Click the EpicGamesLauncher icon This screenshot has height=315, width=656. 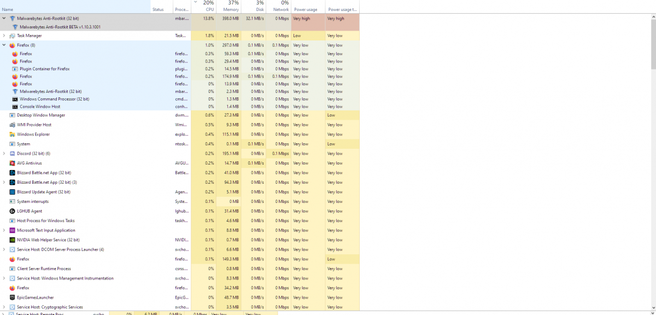click(x=12, y=297)
